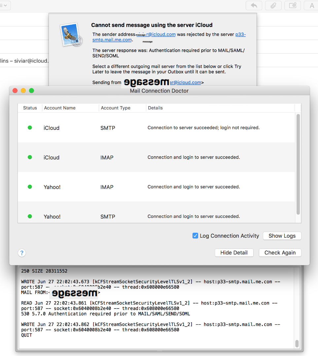
Task: Click the paperclip attachment toolbar icon
Action: tap(273, 6)
